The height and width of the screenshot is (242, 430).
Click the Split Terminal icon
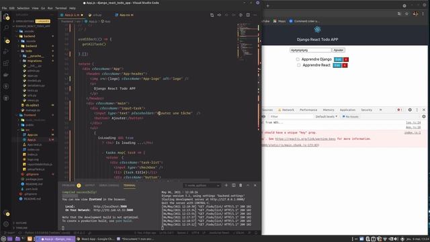234,186
